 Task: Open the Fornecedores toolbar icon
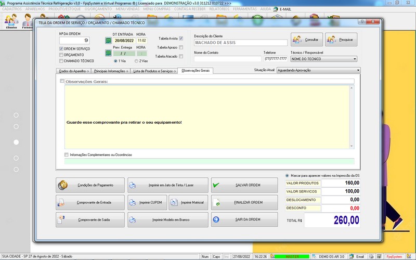click(x=28, y=21)
